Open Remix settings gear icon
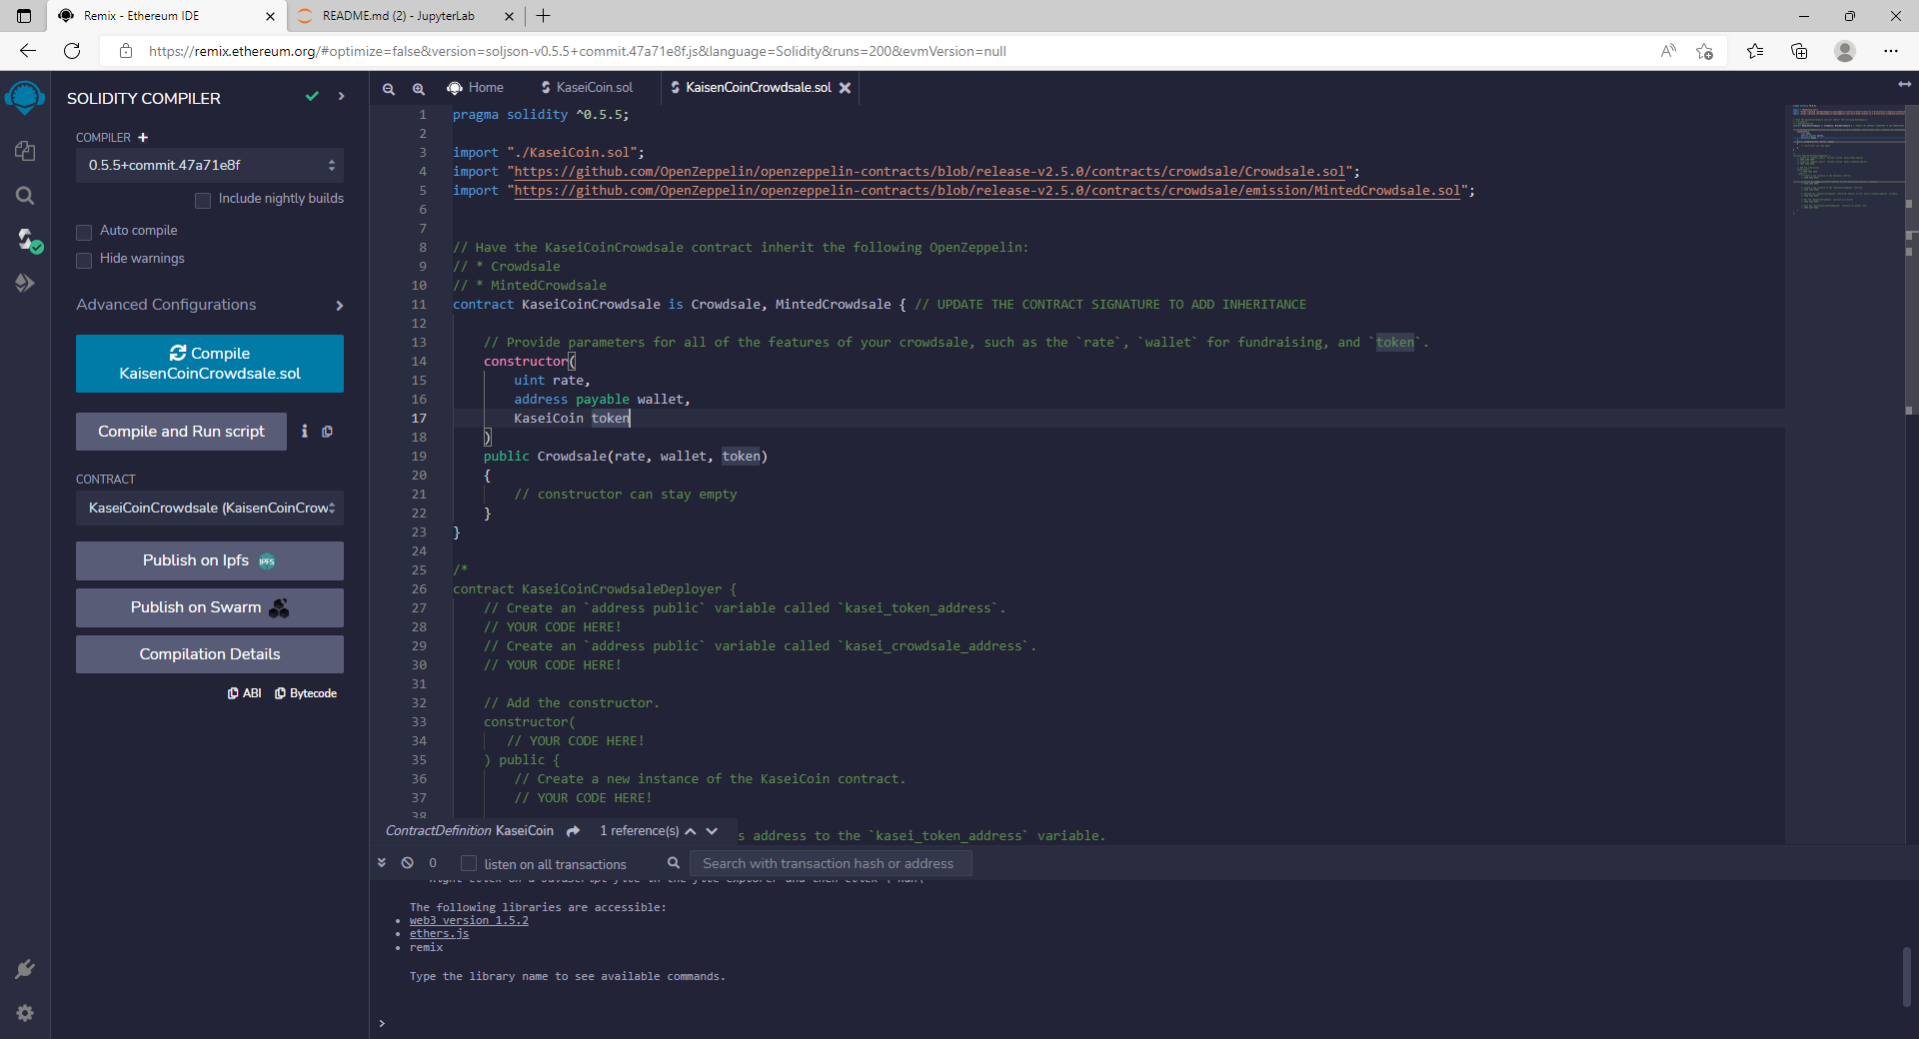 pyautogui.click(x=25, y=1013)
